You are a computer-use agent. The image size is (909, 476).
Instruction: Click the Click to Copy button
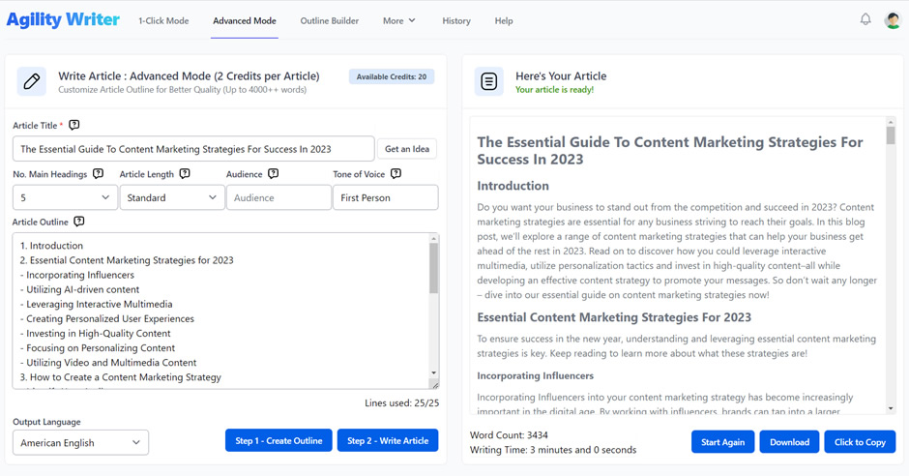(x=860, y=442)
